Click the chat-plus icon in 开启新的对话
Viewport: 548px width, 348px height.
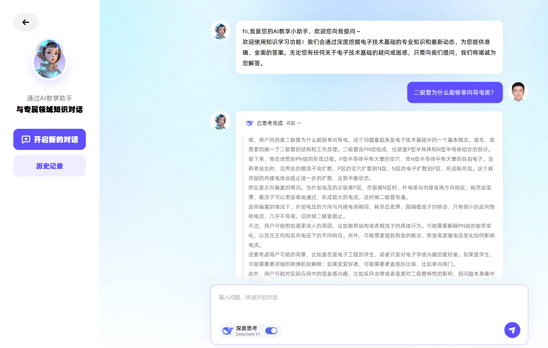(x=26, y=140)
